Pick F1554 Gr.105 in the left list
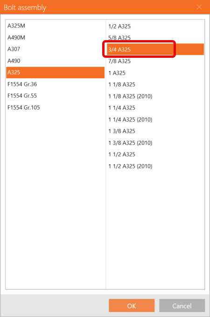The image size is (210, 317). coord(55,107)
